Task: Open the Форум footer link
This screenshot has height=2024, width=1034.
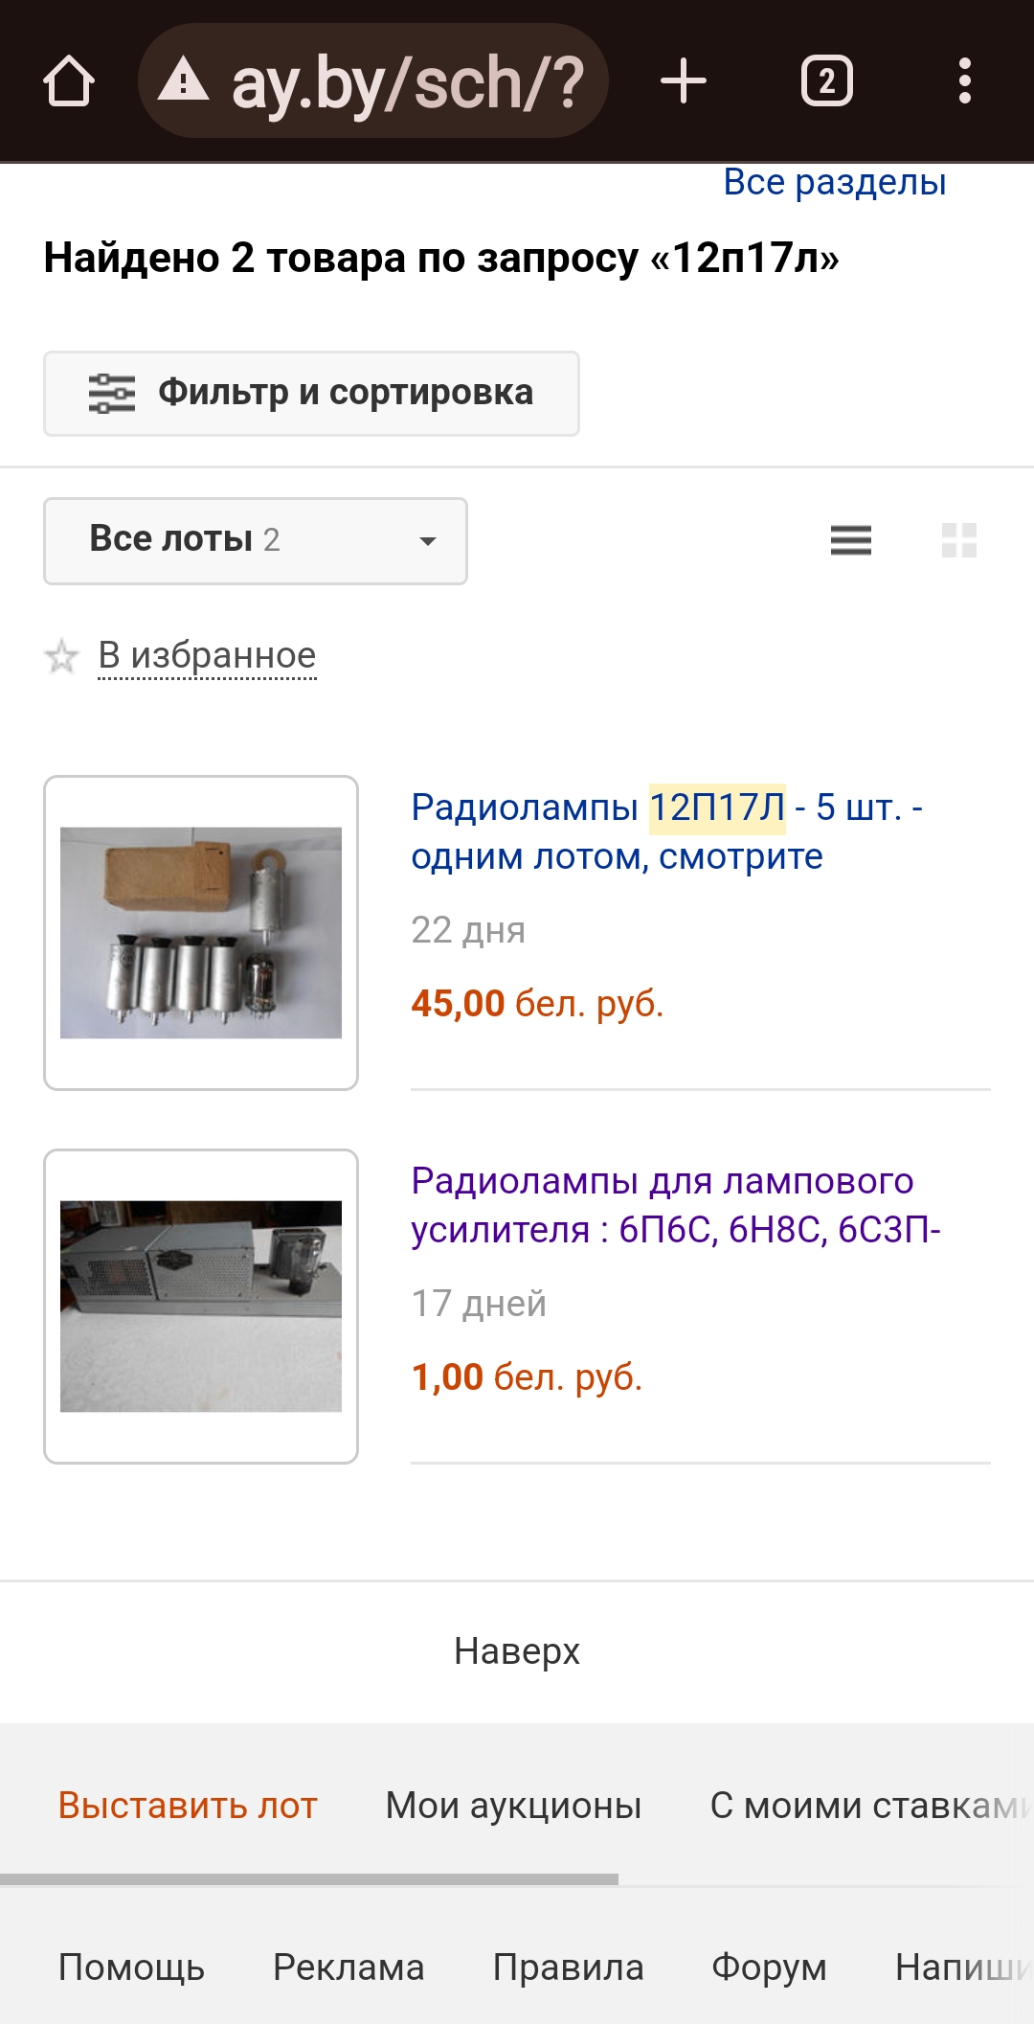Action: coord(769,1967)
